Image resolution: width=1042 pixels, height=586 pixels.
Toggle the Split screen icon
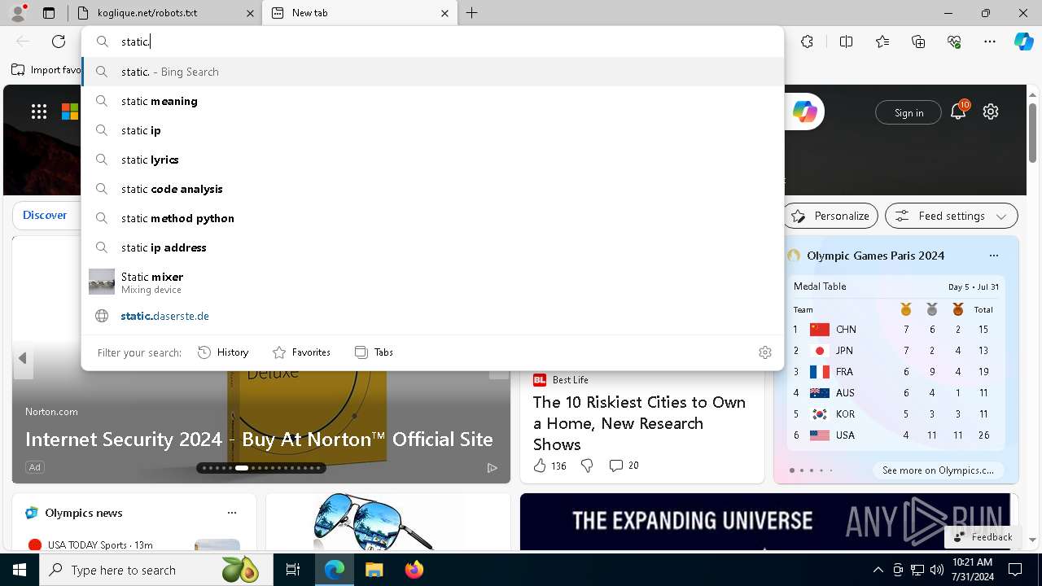pyautogui.click(x=846, y=42)
